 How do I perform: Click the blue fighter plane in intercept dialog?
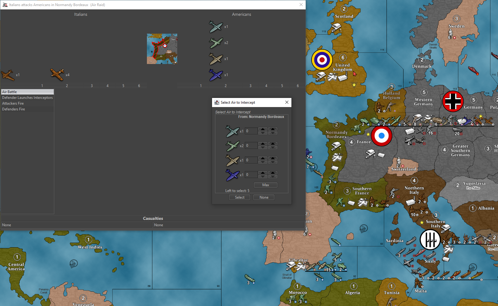232,175
